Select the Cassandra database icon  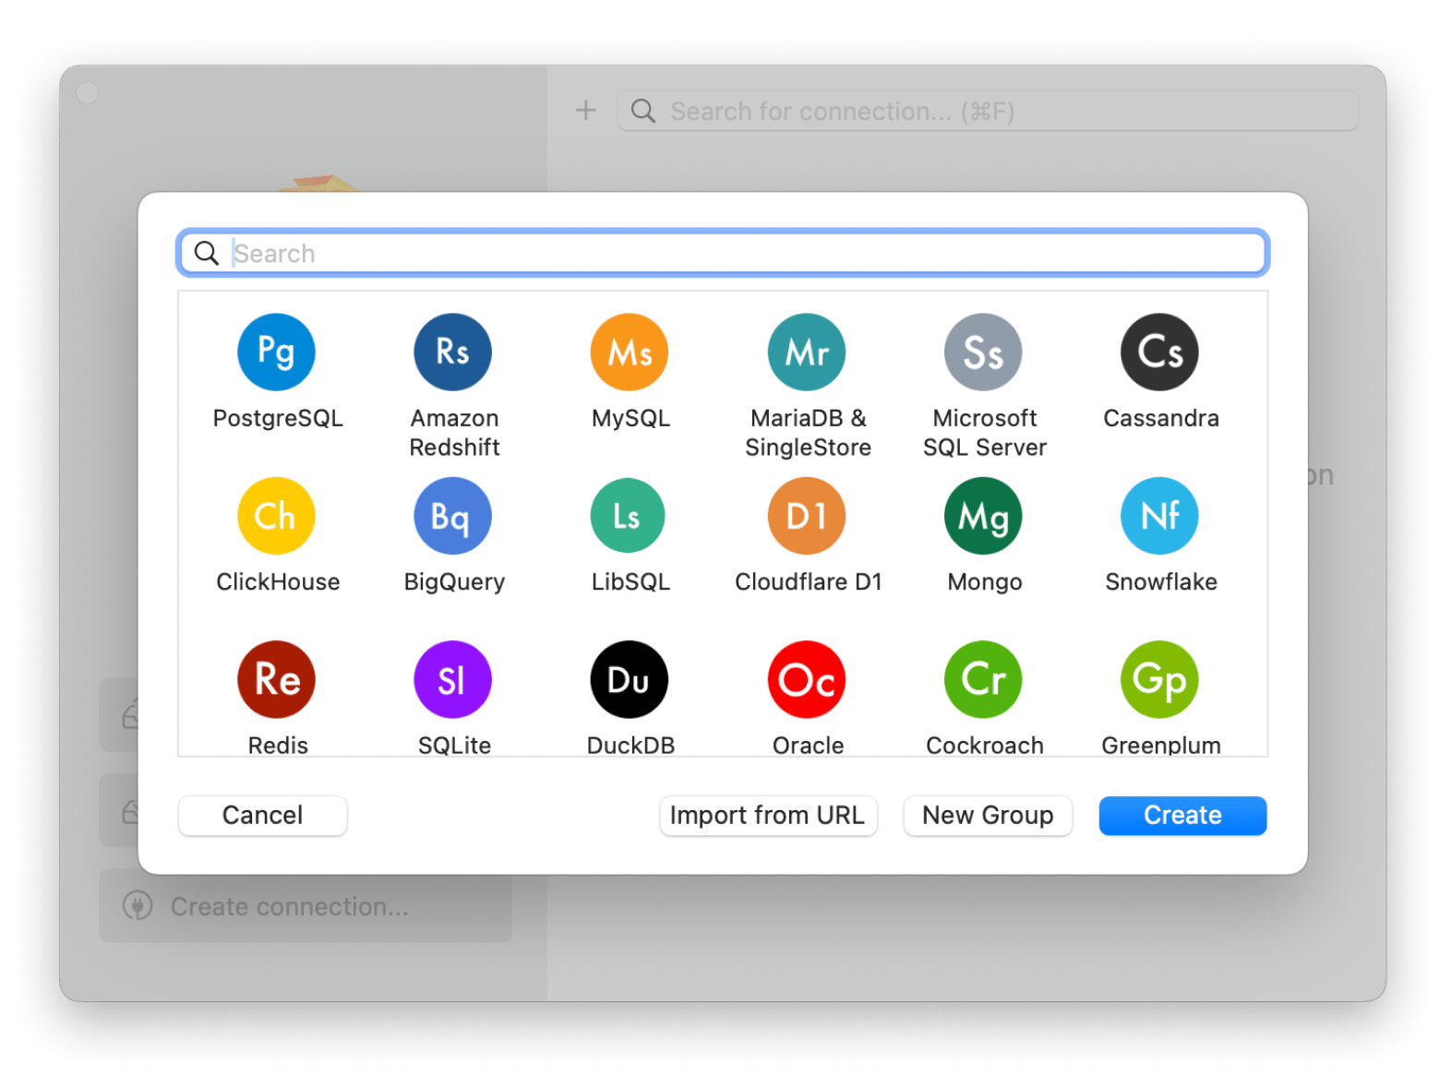click(1159, 352)
